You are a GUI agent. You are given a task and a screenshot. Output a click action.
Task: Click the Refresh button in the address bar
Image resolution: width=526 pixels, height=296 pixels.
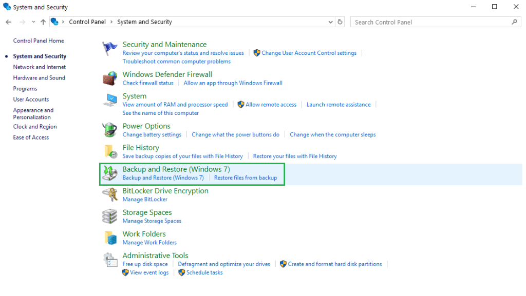coord(340,22)
